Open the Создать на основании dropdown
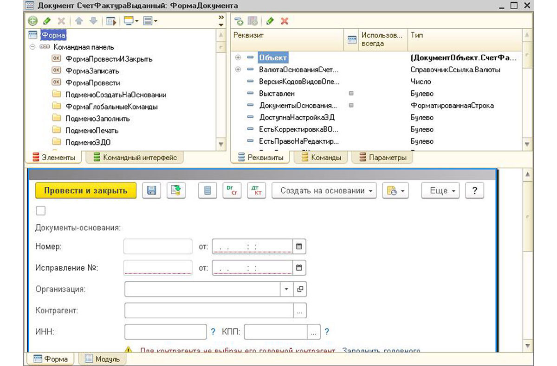The height and width of the screenshot is (366, 557). (324, 190)
